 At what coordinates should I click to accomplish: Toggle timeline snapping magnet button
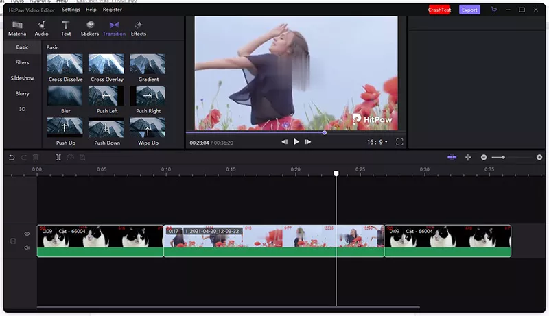452,157
